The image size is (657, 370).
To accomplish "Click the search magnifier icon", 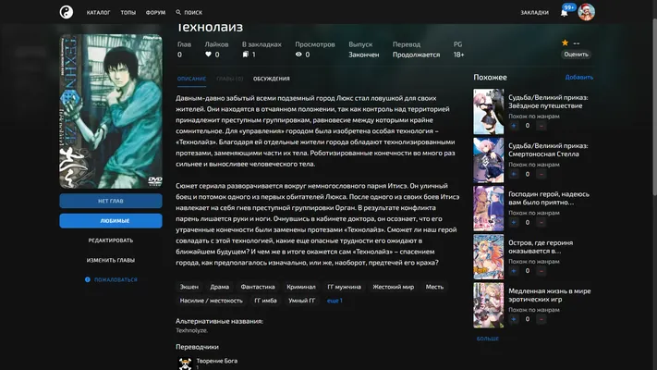I will (x=178, y=12).
